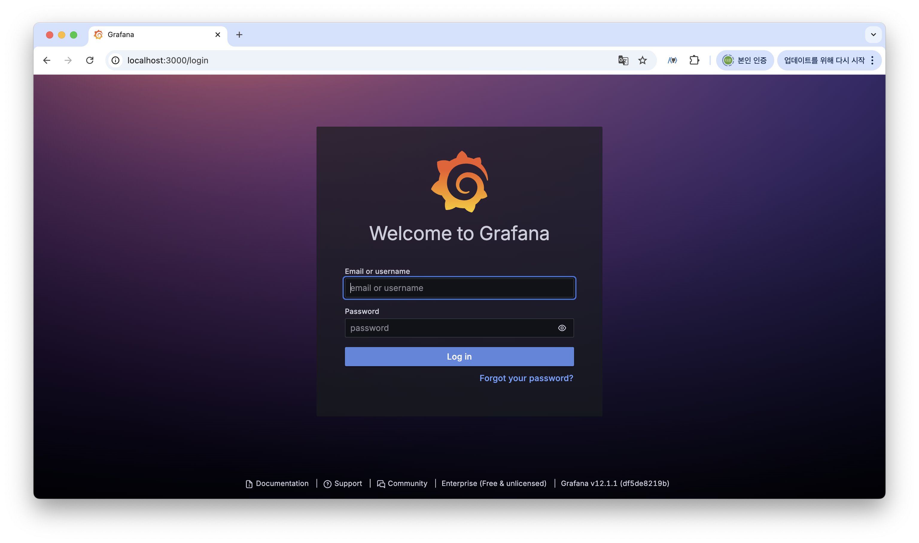Click the Google Translate icon in address bar
The width and height of the screenshot is (919, 543).
click(623, 60)
